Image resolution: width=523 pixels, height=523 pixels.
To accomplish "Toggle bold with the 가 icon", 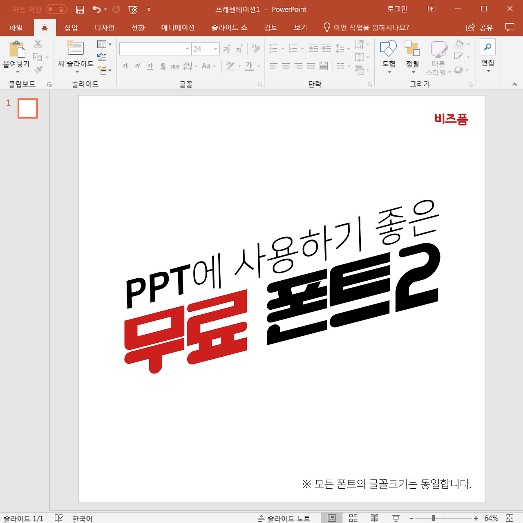I will click(x=125, y=66).
